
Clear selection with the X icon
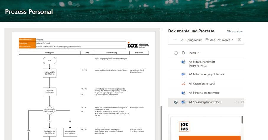tap(182, 40)
